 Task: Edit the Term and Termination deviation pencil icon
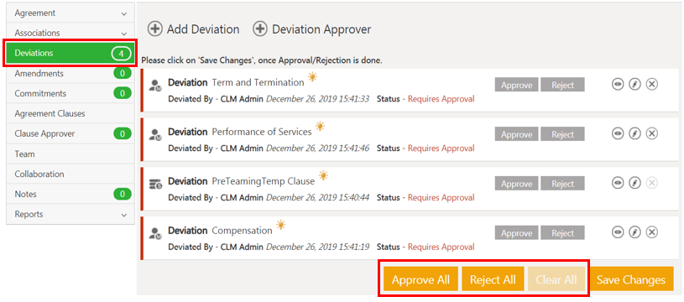(x=634, y=85)
